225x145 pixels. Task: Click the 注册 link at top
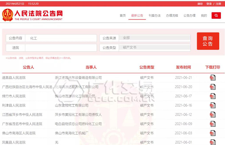pyautogui.click(x=218, y=4)
